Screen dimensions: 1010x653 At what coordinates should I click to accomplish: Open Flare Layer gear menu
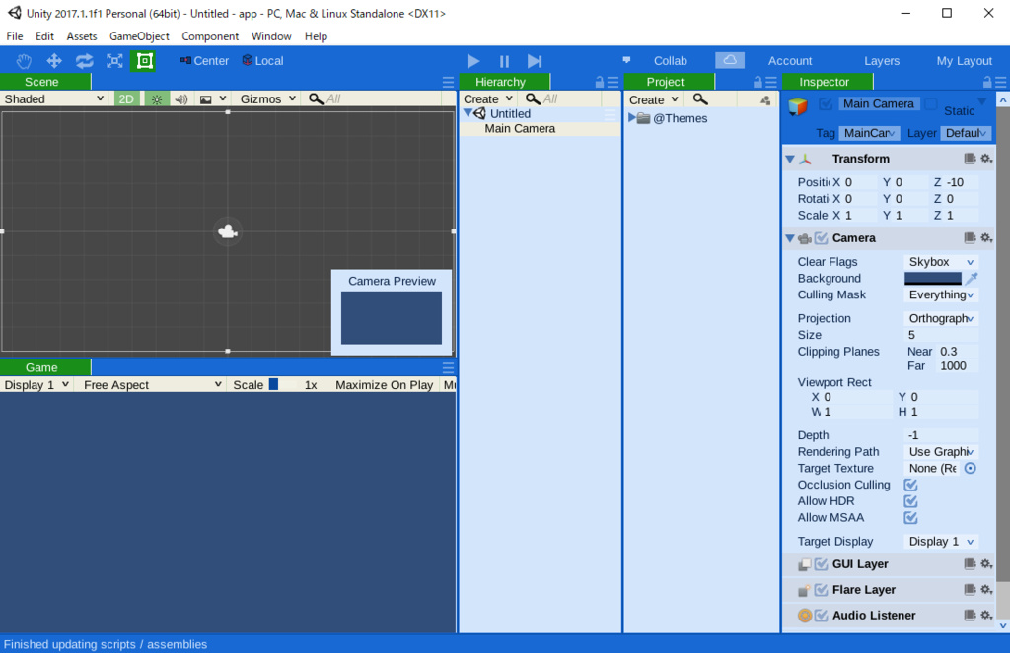click(x=986, y=589)
